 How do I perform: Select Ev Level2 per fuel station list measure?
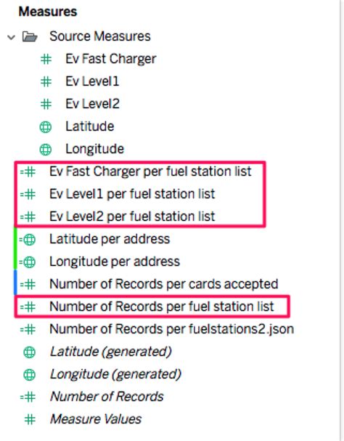(132, 217)
